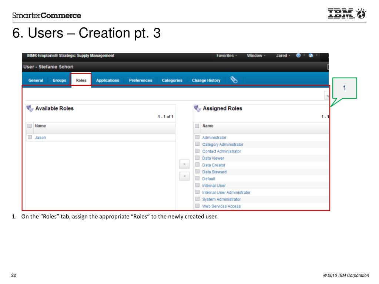Check the Contact Administrator checkbox
This screenshot has height=284, width=379.
pos(197,151)
